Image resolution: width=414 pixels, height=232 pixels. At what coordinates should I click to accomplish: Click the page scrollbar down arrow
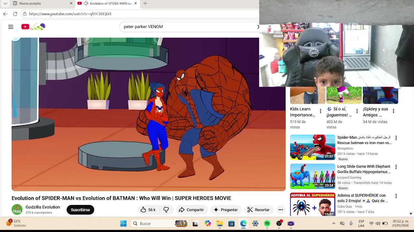coord(411,214)
